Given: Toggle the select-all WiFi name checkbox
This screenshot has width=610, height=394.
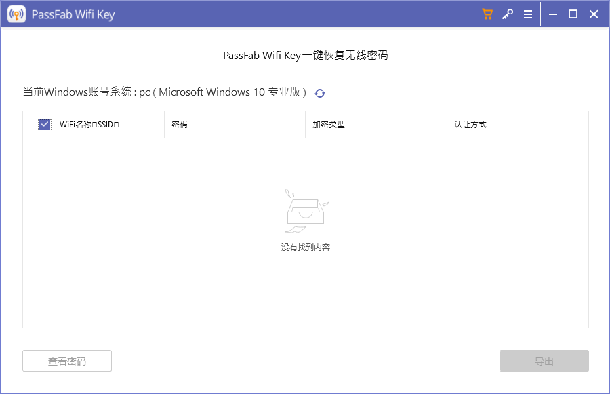Looking at the screenshot, I should coord(45,125).
